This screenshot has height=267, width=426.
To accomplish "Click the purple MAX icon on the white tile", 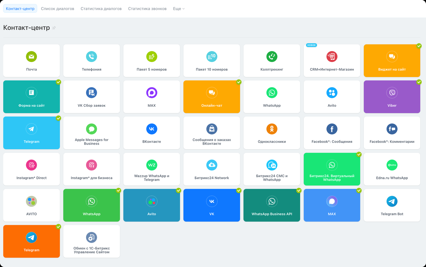I will (152, 93).
